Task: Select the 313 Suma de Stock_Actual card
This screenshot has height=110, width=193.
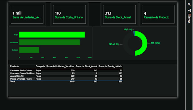Action: (119, 14)
